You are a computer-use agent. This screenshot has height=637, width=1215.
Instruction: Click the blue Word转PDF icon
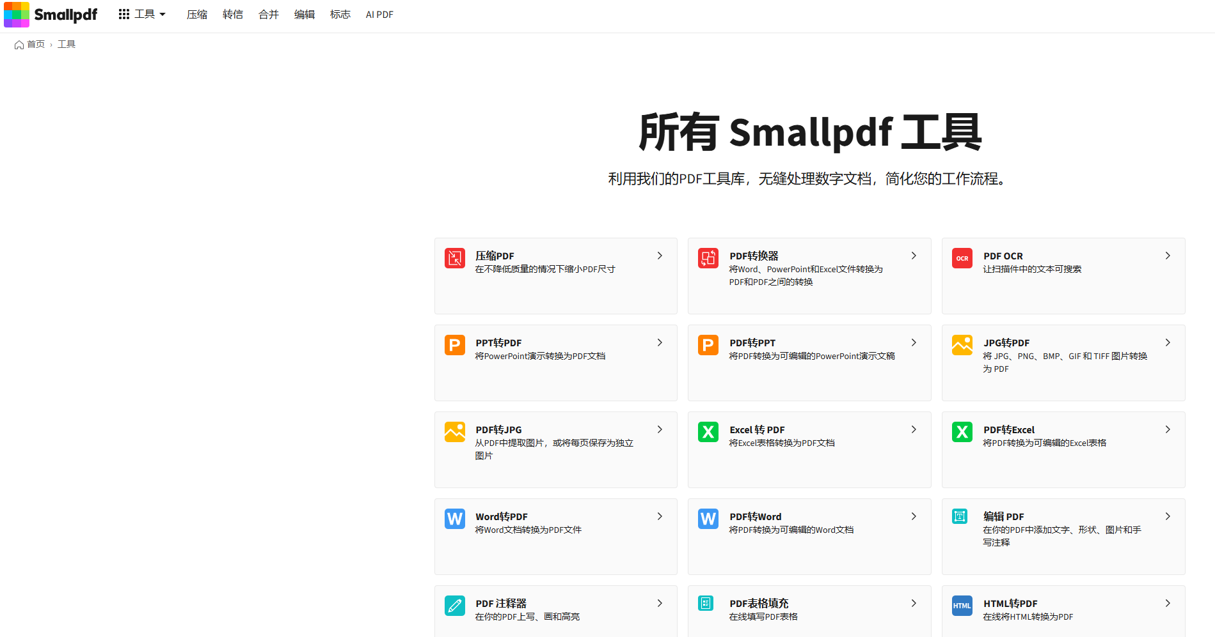pyautogui.click(x=454, y=519)
